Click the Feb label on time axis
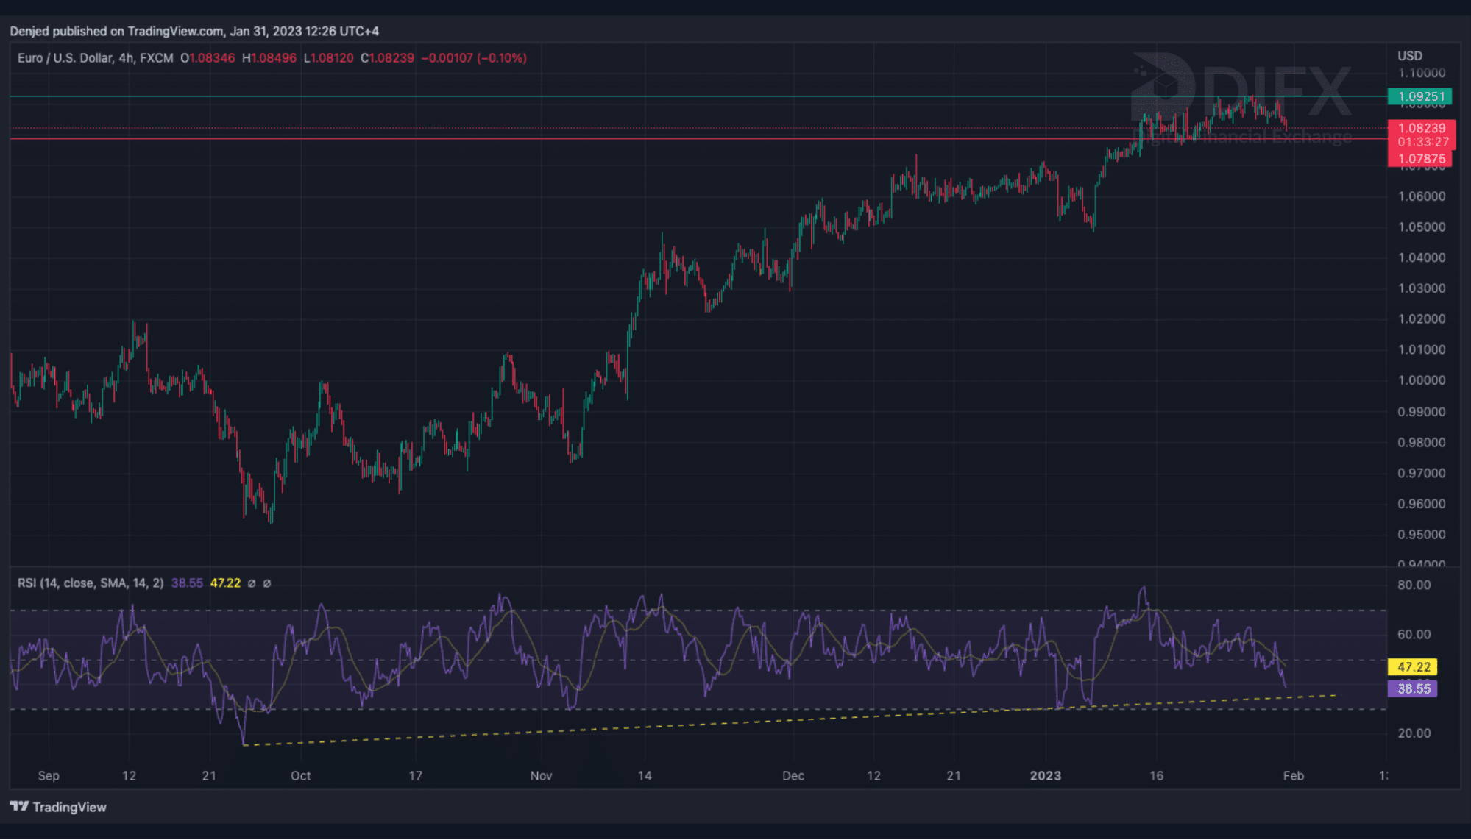1471x840 pixels. pos(1293,775)
